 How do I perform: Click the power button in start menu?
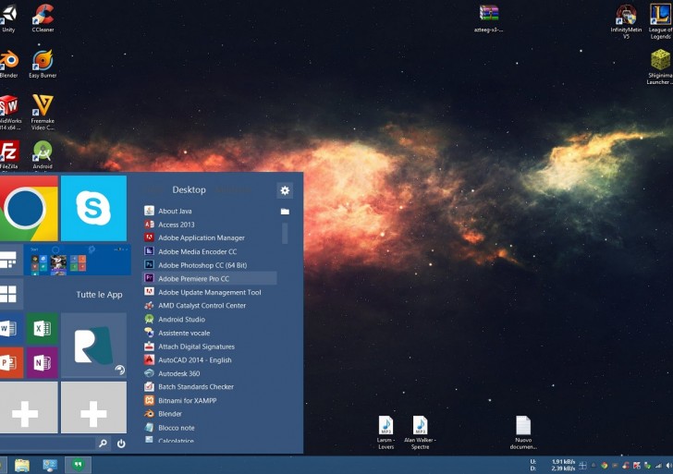coord(121,444)
